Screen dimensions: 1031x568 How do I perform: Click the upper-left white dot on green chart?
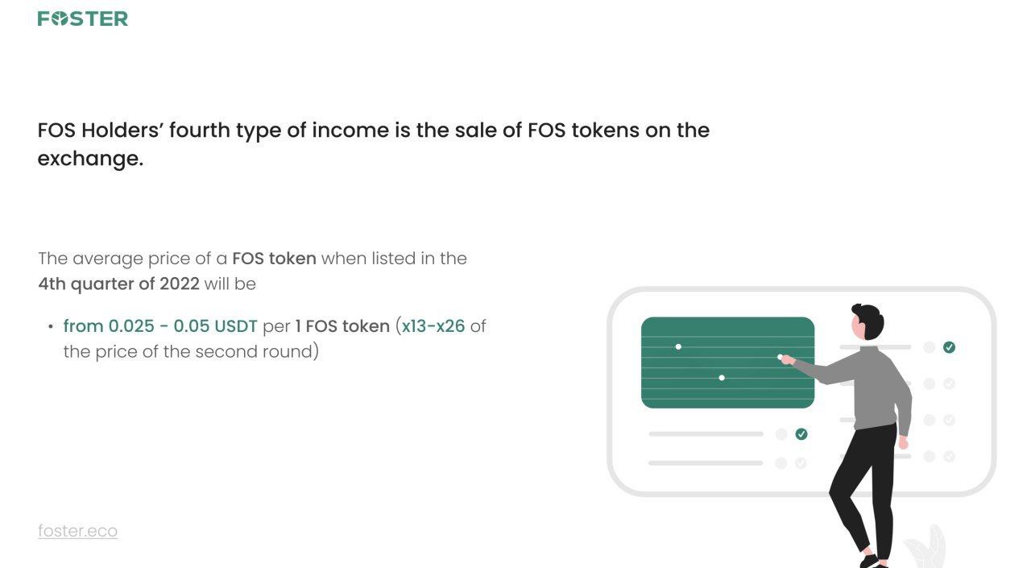[678, 346]
